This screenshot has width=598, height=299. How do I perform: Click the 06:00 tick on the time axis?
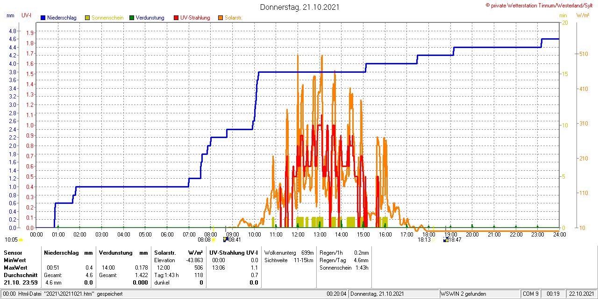[x=167, y=234]
